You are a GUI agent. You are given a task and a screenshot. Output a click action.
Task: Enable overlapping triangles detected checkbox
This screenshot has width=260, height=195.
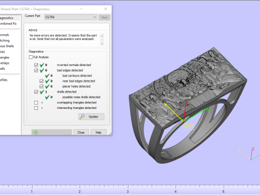pos(36,102)
